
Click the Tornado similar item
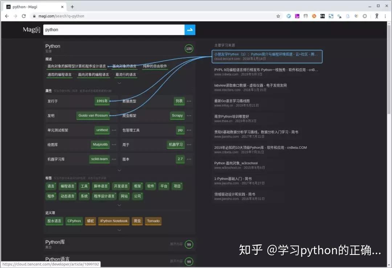pyautogui.click(x=153, y=221)
